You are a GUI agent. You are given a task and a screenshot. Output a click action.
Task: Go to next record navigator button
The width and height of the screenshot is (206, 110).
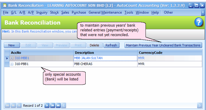point(47,105)
